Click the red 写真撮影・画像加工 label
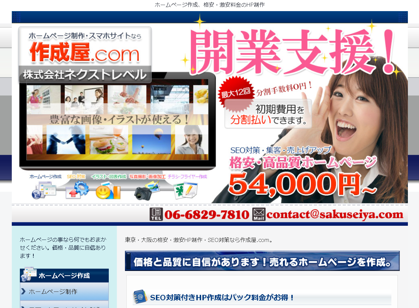 pos(147,177)
